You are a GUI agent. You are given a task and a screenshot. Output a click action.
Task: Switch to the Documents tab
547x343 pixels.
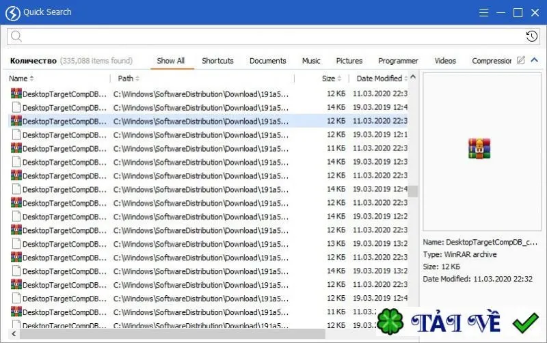pyautogui.click(x=267, y=61)
